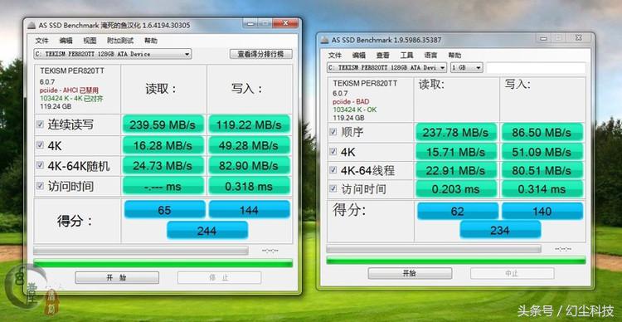The width and height of the screenshot is (622, 322).
Task: Click 15.71 MB/s 4K read result
Action: pyautogui.click(x=456, y=151)
